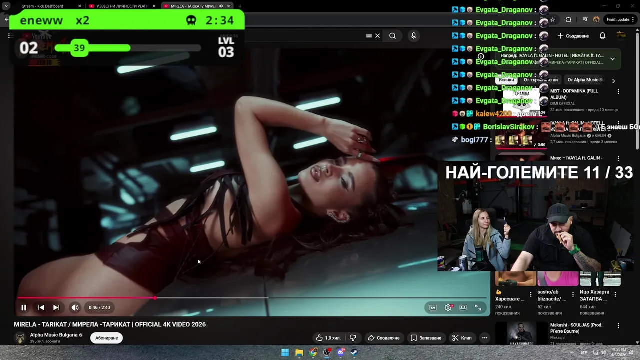
Task: Select the Всички filter chip
Action: coord(506,80)
